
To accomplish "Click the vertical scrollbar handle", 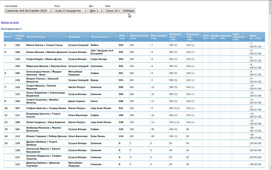I will pos(270,90).
